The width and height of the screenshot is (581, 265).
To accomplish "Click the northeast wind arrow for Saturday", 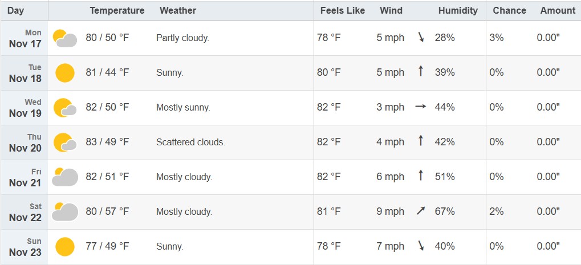I will [421, 211].
